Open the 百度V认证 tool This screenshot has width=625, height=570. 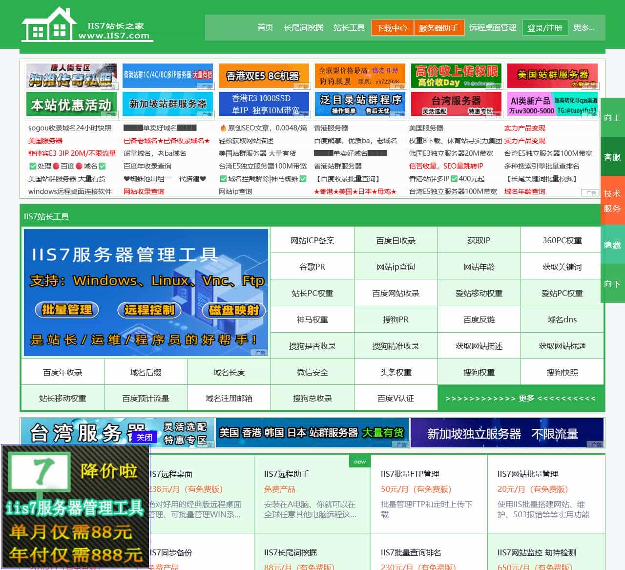tap(396, 398)
